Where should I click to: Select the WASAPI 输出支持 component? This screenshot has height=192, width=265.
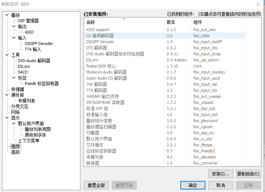[102, 96]
